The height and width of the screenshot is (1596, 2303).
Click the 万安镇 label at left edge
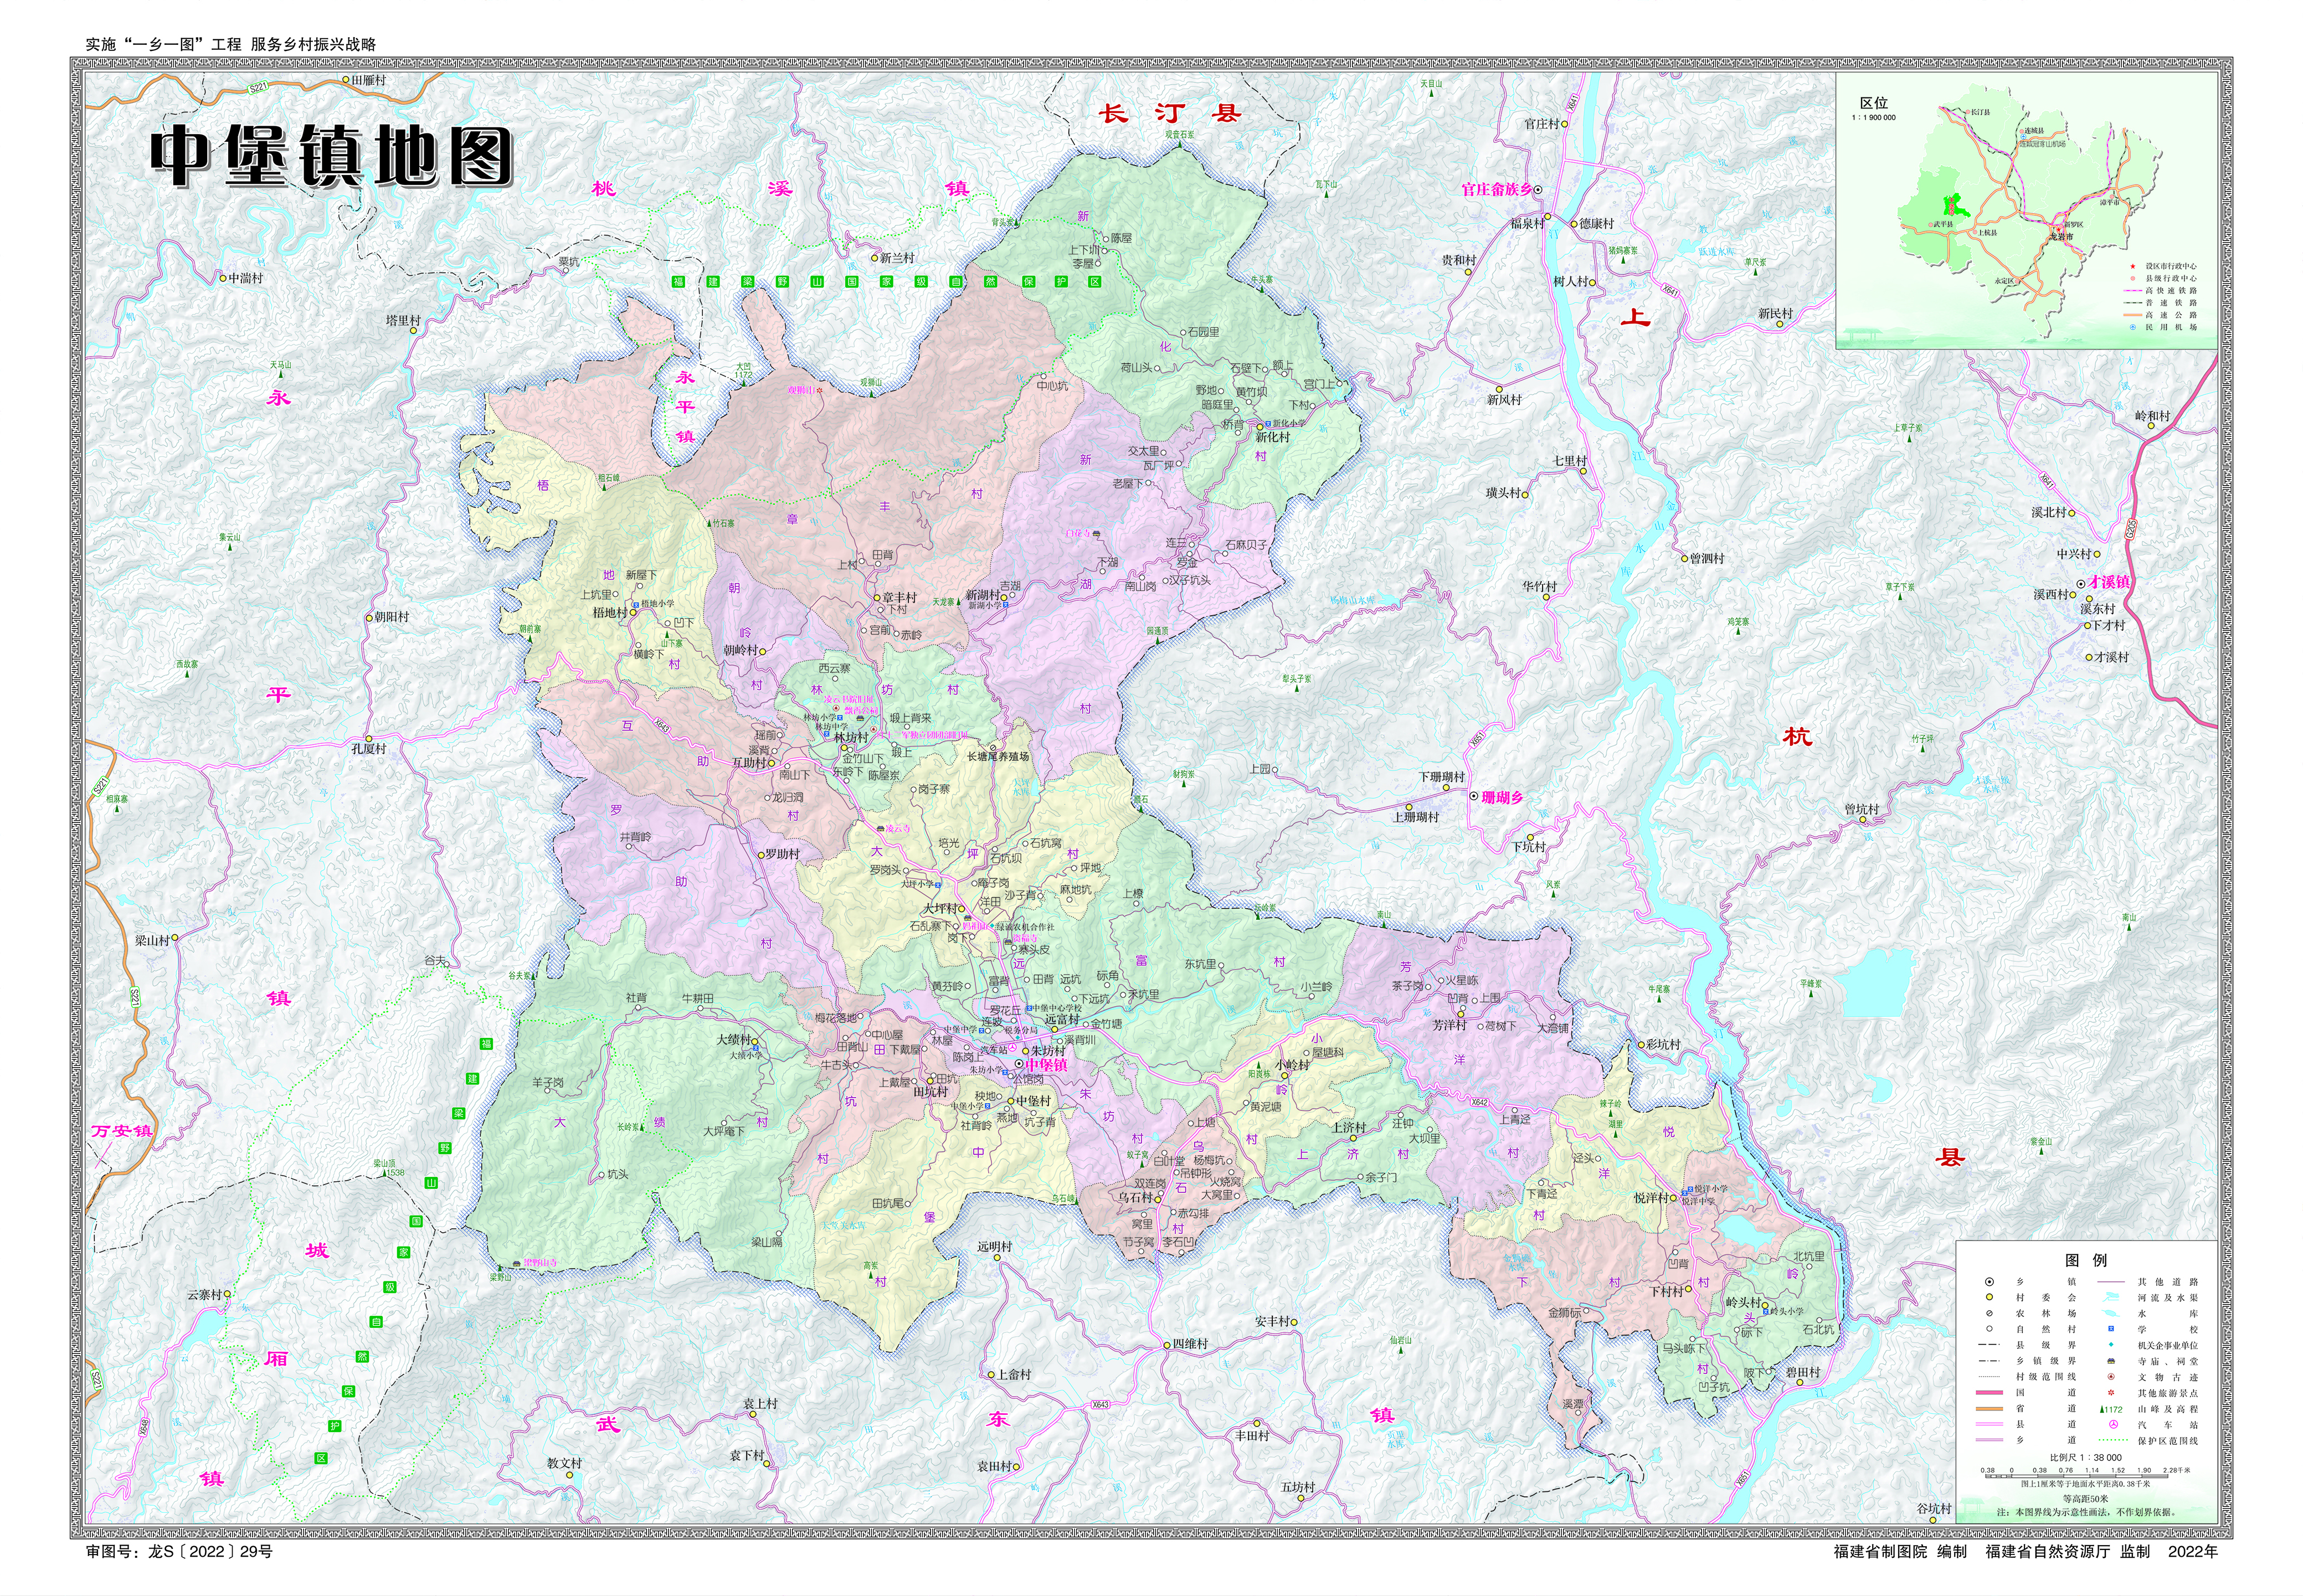pos(122,1131)
